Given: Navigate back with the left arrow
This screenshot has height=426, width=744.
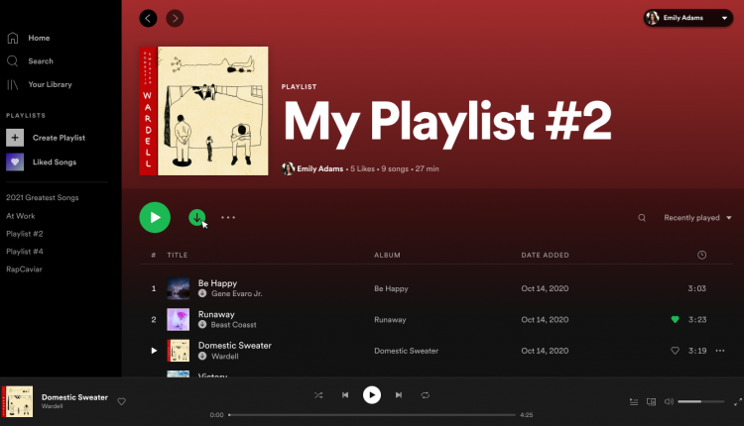Looking at the screenshot, I should pos(149,18).
